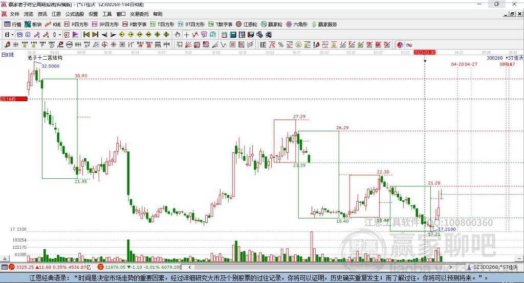Screen dimensions: 524x283
Task: Launch 赢家轮 tool
Action: point(271,25)
